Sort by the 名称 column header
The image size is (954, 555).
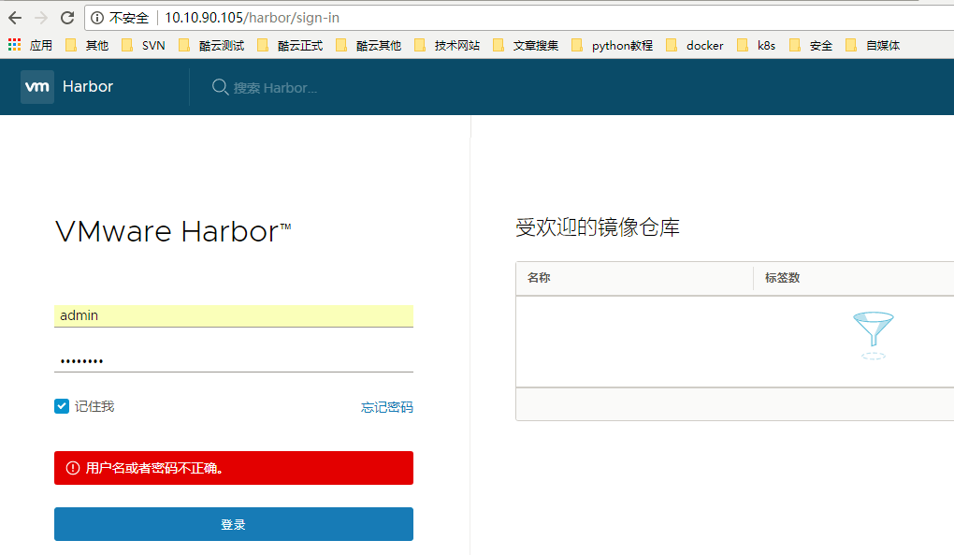tap(540, 278)
